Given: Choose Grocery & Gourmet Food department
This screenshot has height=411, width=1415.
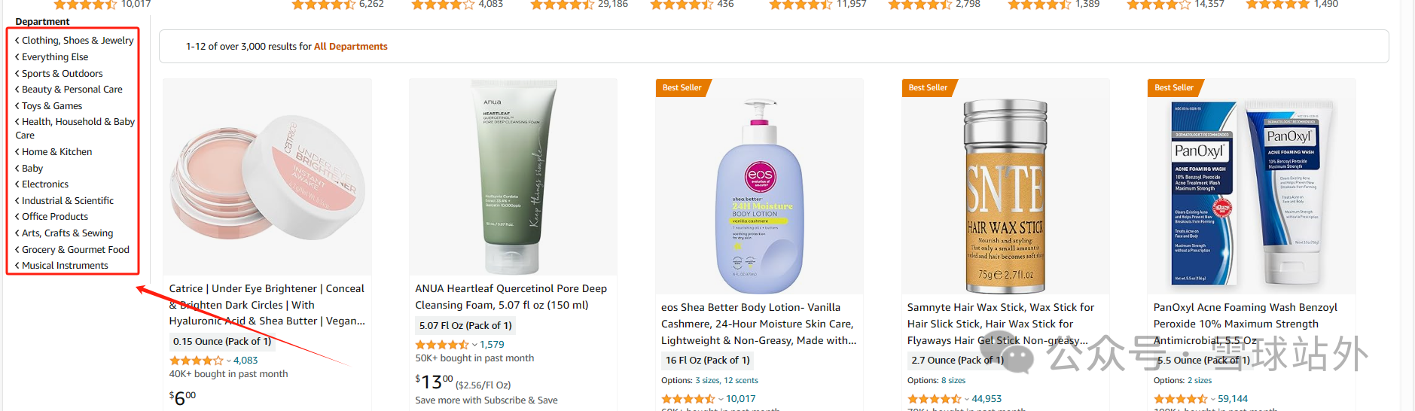Looking at the screenshot, I should point(75,250).
